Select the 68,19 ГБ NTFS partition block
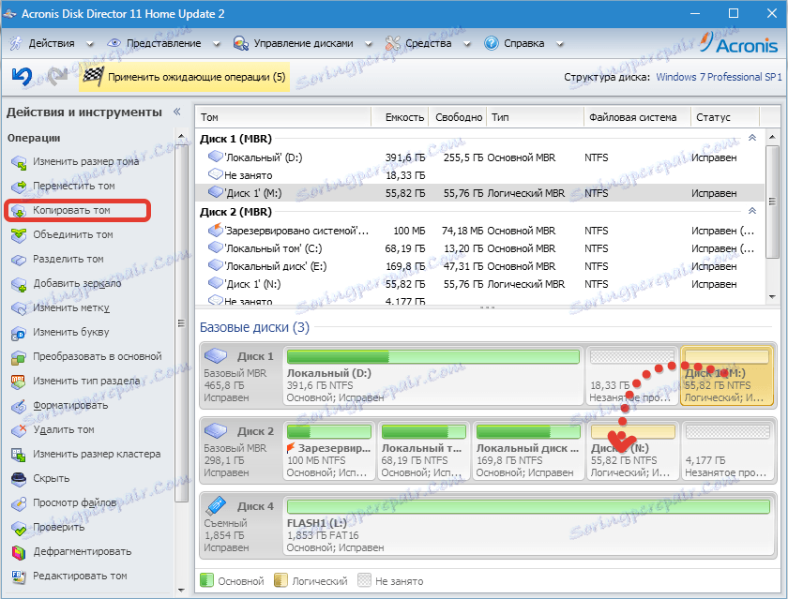788x599 pixels. point(424,452)
